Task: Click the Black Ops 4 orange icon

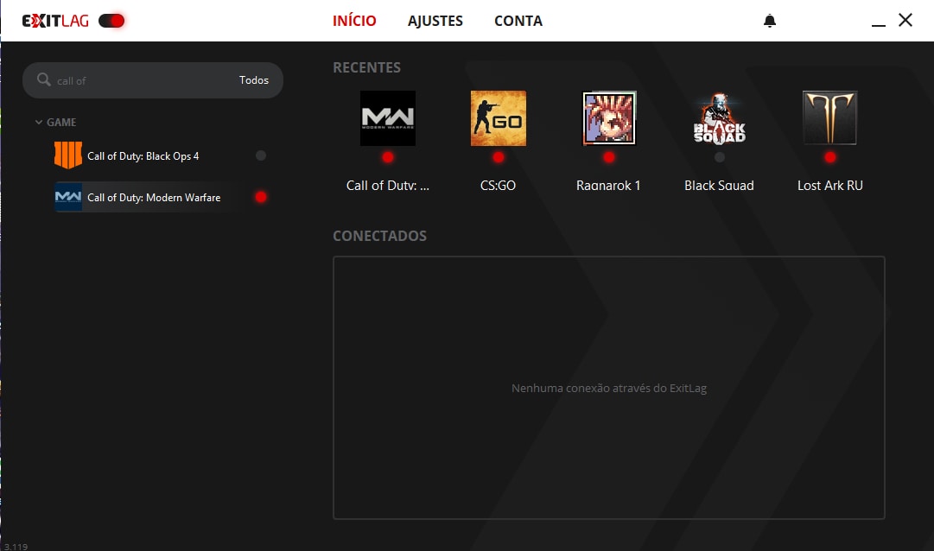Action: coord(67,156)
